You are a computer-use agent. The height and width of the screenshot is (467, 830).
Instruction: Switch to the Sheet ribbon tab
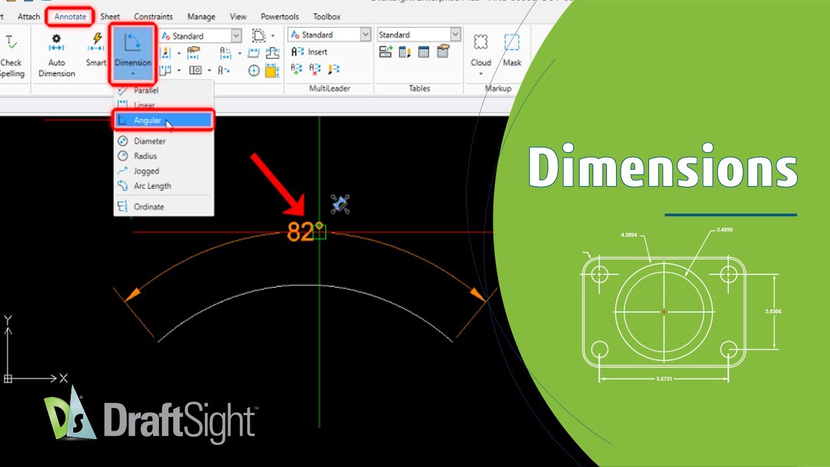[x=110, y=16]
